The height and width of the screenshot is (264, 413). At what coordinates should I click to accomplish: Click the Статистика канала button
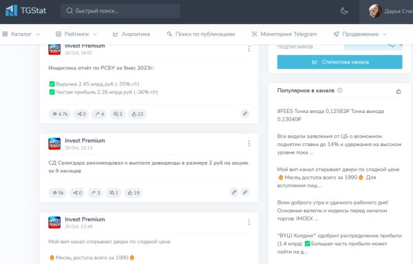(339, 62)
